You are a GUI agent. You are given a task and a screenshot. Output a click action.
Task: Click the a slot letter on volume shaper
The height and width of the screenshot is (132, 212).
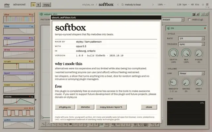point(32,97)
